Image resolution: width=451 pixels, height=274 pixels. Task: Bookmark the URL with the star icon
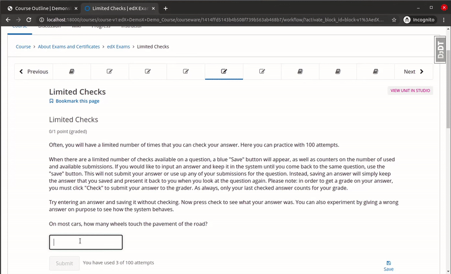(394, 20)
